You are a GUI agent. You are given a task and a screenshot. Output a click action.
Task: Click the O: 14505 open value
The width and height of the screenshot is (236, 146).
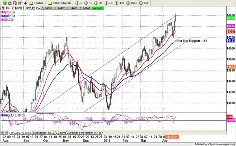[x=47, y=8]
